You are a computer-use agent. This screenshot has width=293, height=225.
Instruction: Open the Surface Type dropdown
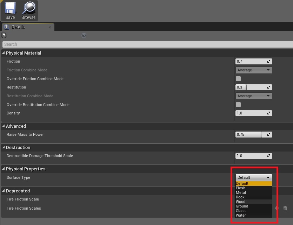pyautogui.click(x=254, y=177)
